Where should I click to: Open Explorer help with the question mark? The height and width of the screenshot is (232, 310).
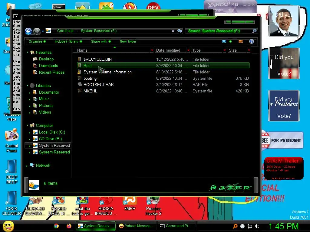[x=252, y=41]
